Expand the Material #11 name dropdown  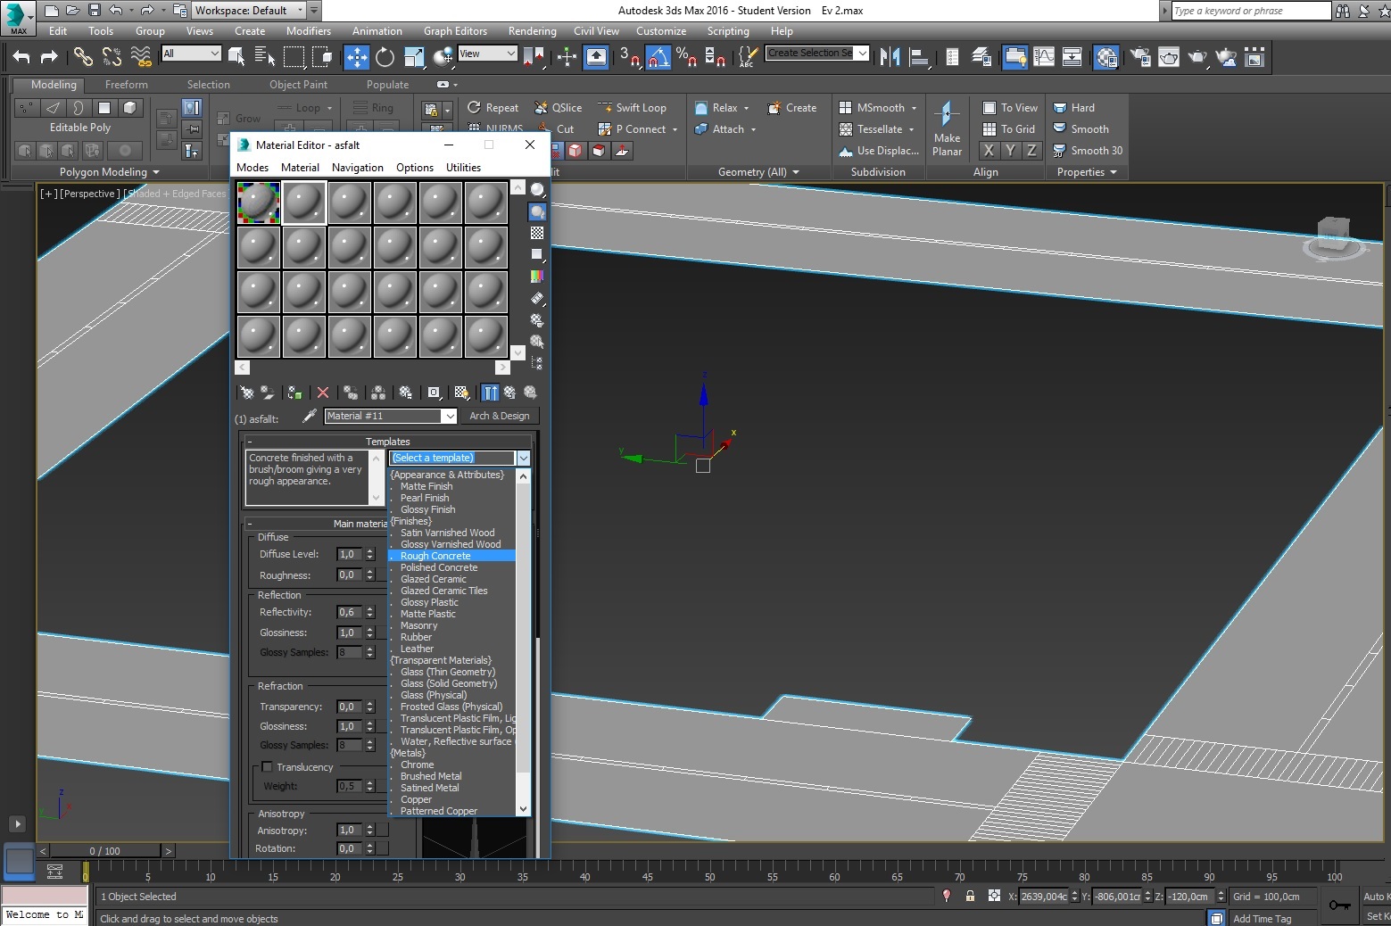pyautogui.click(x=450, y=417)
